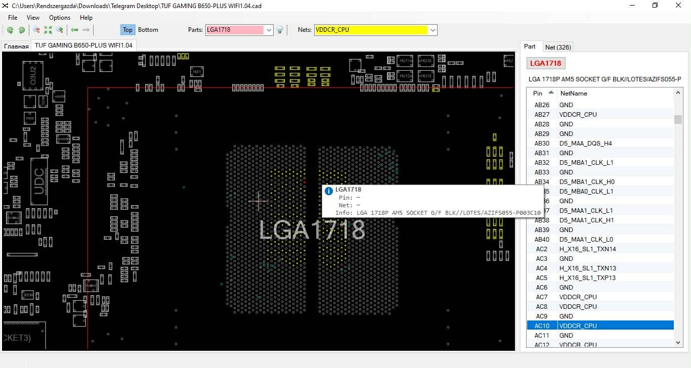
Task: Select pin row AC9 GND
Action: click(600, 316)
